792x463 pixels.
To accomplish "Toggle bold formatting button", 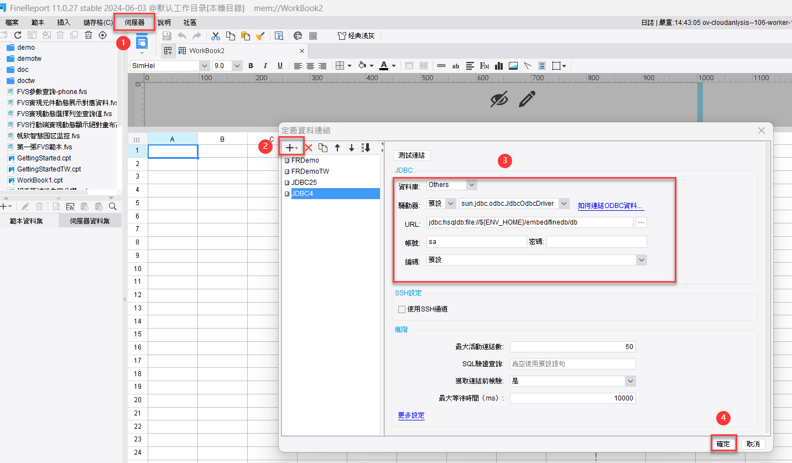I will 251,66.
